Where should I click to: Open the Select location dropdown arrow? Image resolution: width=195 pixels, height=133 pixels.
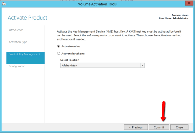tap(142, 65)
